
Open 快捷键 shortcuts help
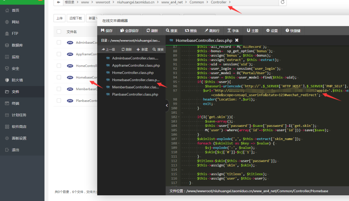pyautogui.click(x=293, y=31)
